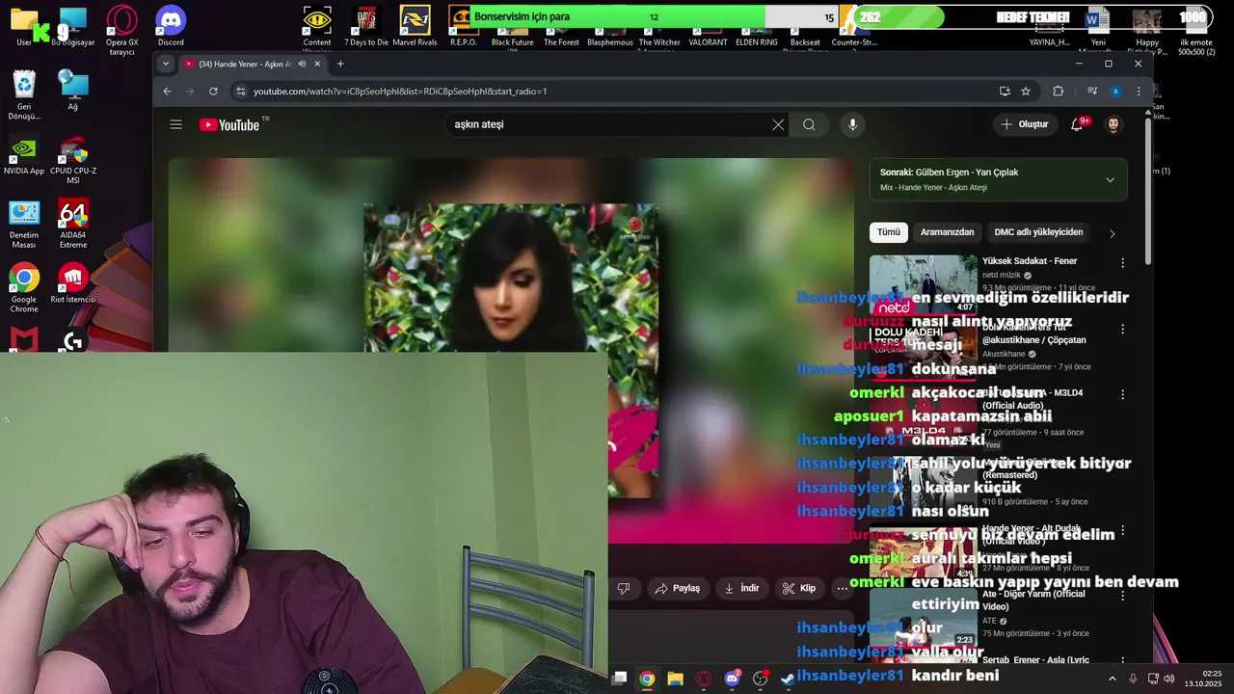Image resolution: width=1234 pixels, height=694 pixels.
Task: Start voice search with the microphone
Action: 852,124
